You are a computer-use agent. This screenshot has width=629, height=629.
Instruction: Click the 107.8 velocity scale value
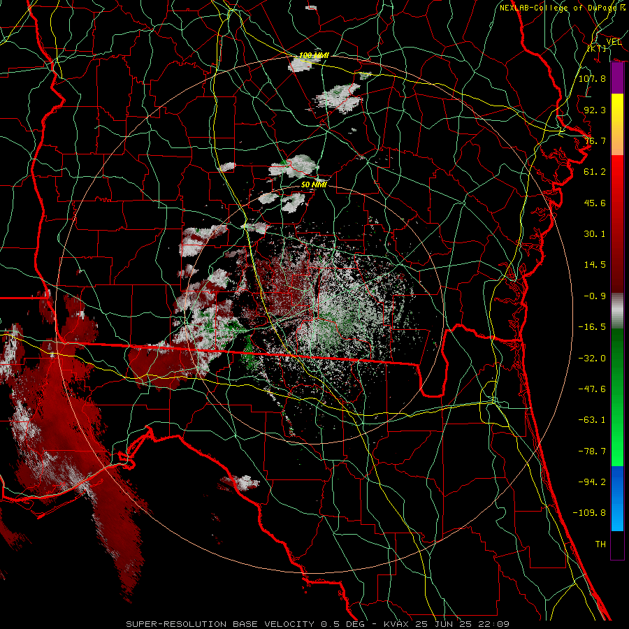pyautogui.click(x=592, y=78)
